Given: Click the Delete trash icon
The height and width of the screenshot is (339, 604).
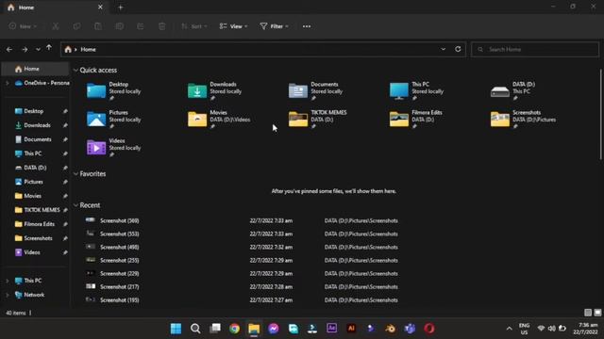Looking at the screenshot, I should coord(161,26).
